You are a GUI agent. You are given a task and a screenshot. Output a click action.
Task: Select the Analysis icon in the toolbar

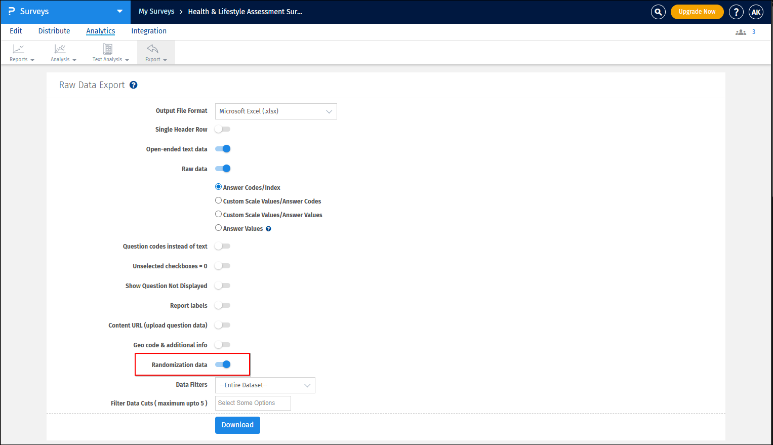[60, 52]
